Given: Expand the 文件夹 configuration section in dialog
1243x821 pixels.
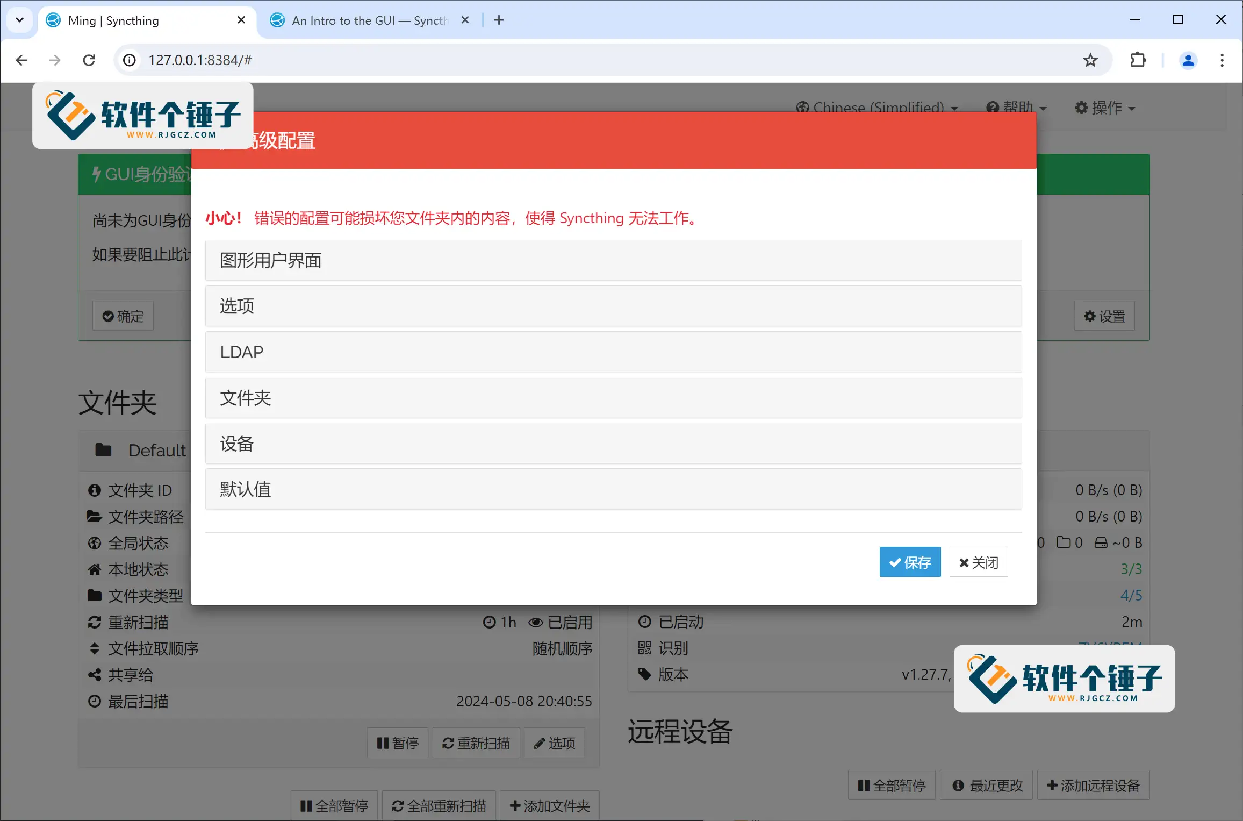Looking at the screenshot, I should pos(613,398).
